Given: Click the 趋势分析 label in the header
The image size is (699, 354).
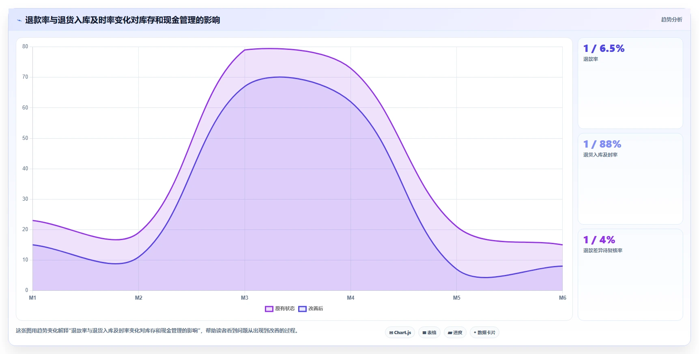Looking at the screenshot, I should point(671,19).
